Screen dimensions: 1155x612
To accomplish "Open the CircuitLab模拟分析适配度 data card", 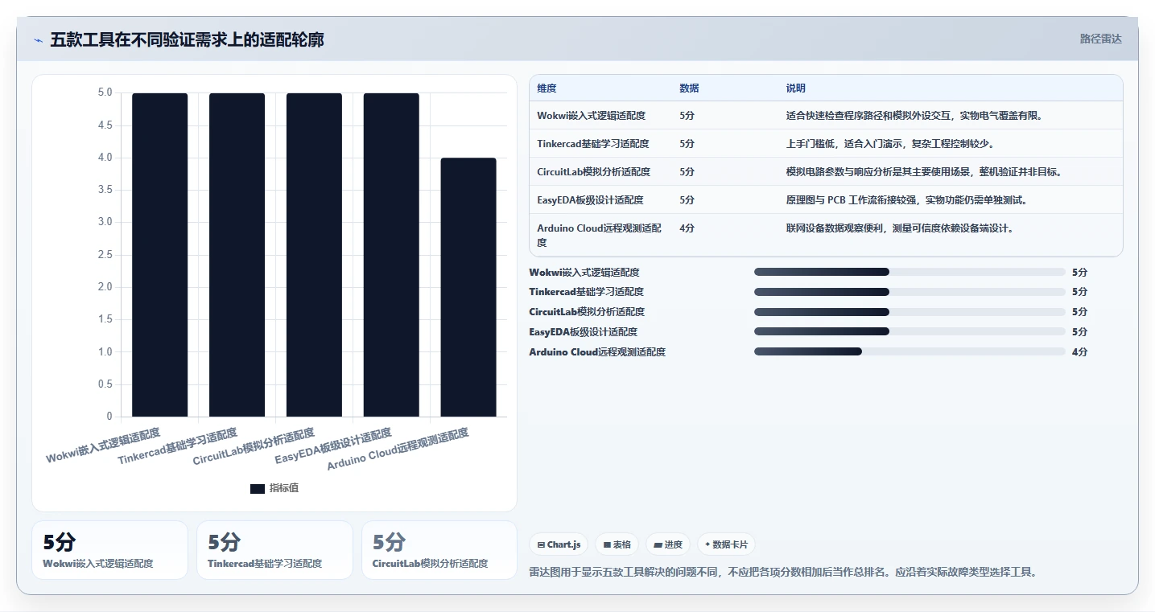I will tap(439, 550).
